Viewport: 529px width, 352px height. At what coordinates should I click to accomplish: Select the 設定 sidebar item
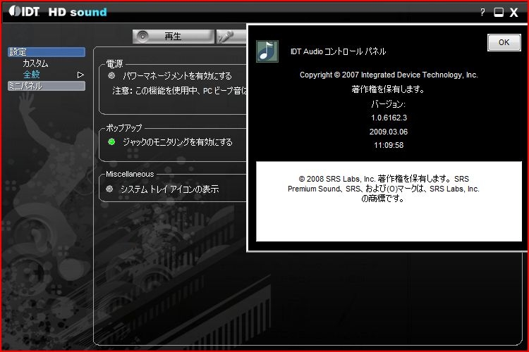[x=47, y=52]
